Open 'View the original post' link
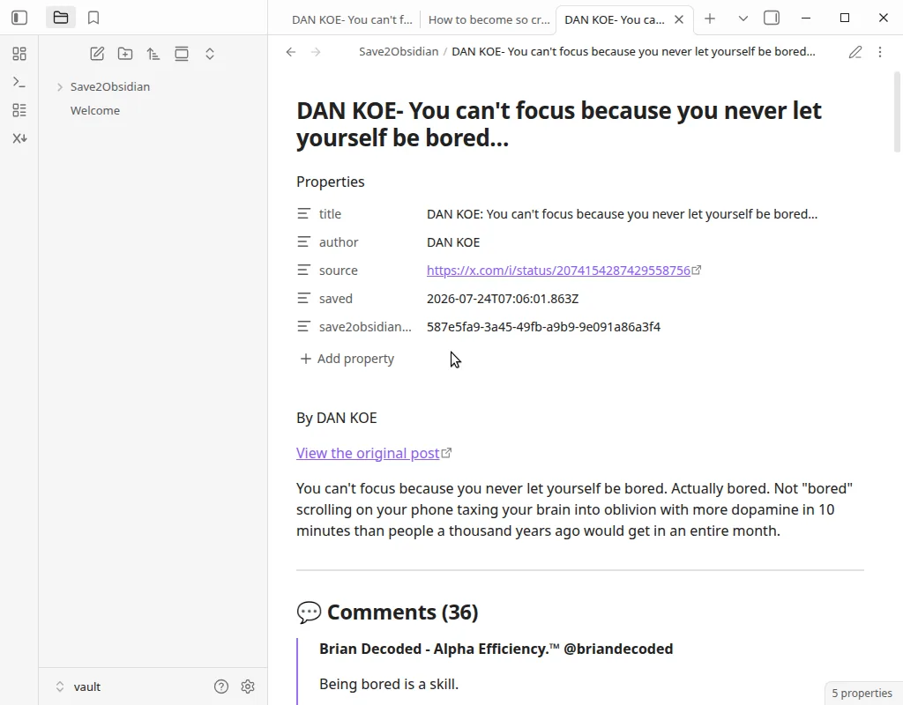Image resolution: width=903 pixels, height=705 pixels. (368, 454)
